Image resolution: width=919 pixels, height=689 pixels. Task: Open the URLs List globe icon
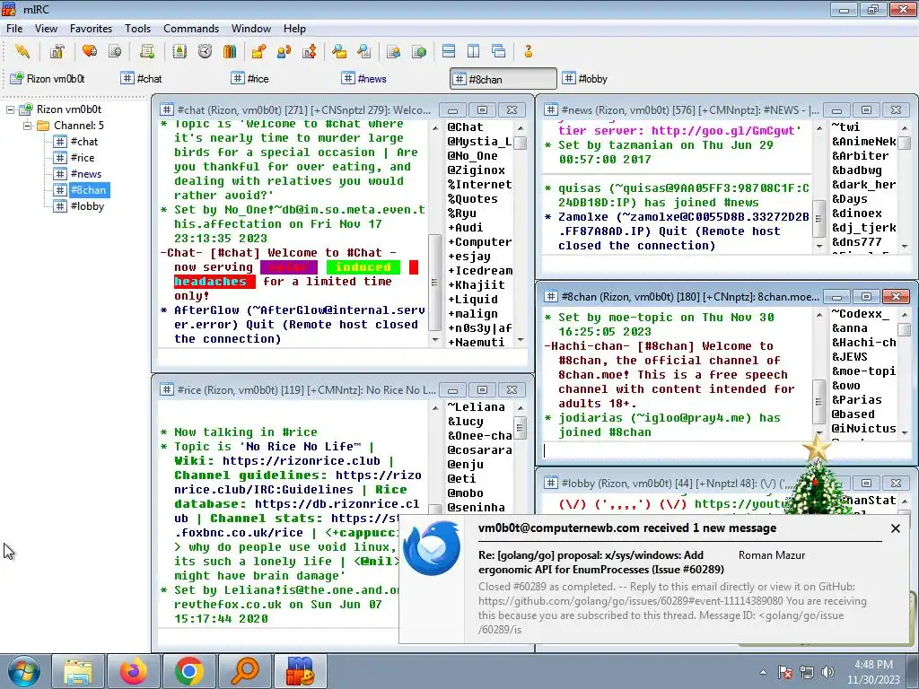click(x=419, y=51)
